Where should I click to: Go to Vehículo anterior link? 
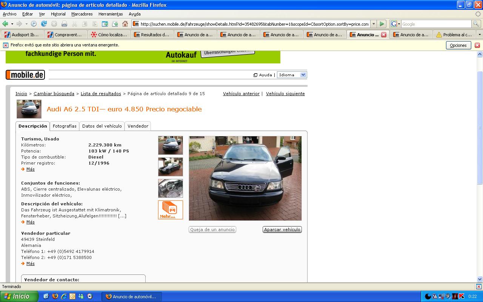point(241,94)
